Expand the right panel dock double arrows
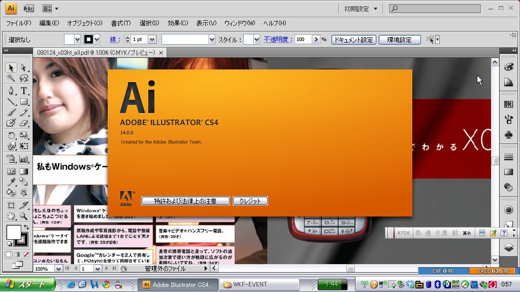Screen dimensions: 520x292 (x=514, y=50)
